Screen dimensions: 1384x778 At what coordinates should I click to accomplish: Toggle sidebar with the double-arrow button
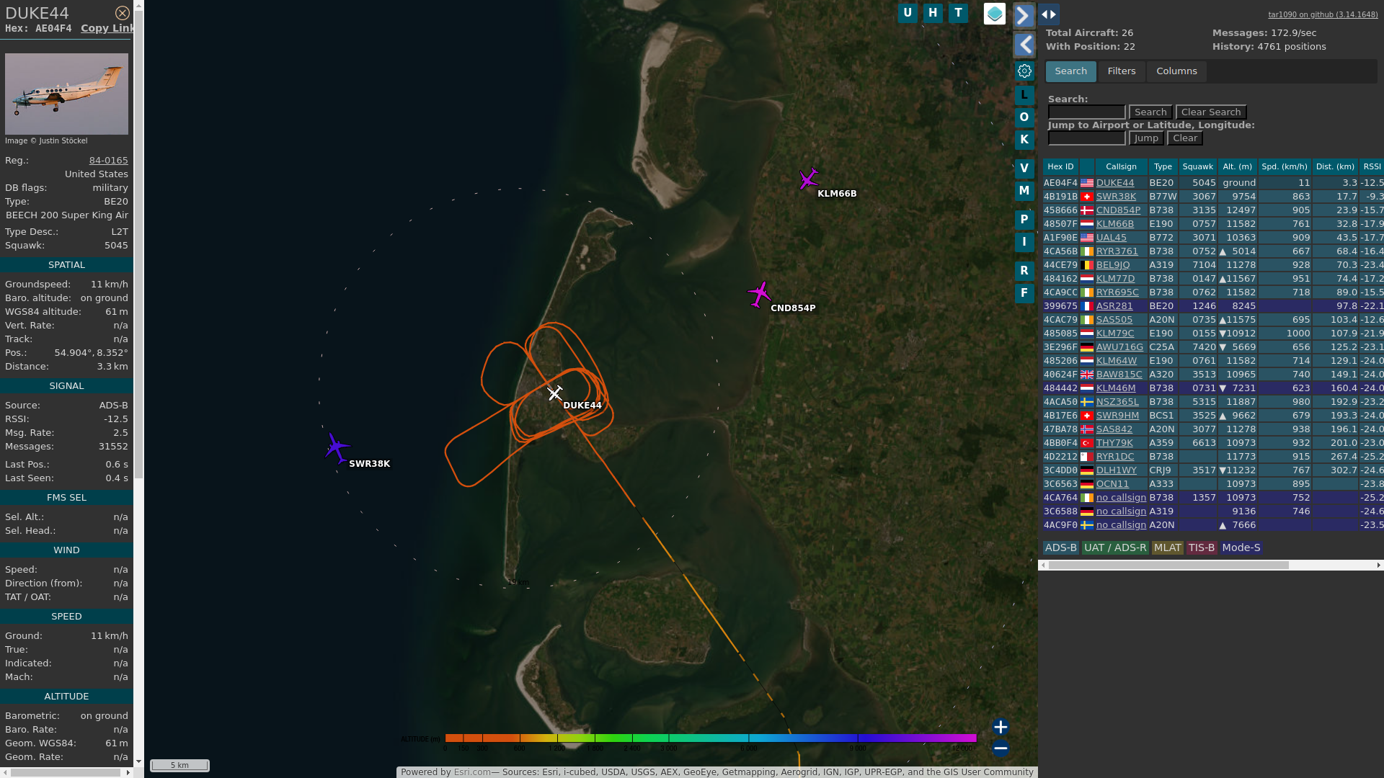point(1049,14)
